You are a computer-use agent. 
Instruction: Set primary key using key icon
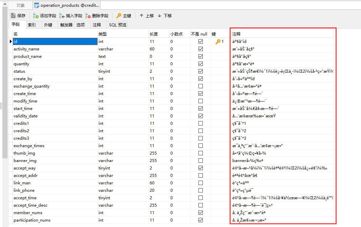[x=119, y=16]
